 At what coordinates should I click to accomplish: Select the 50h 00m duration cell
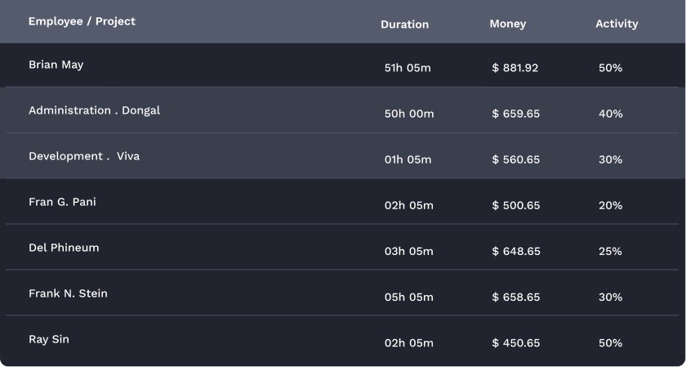point(409,114)
